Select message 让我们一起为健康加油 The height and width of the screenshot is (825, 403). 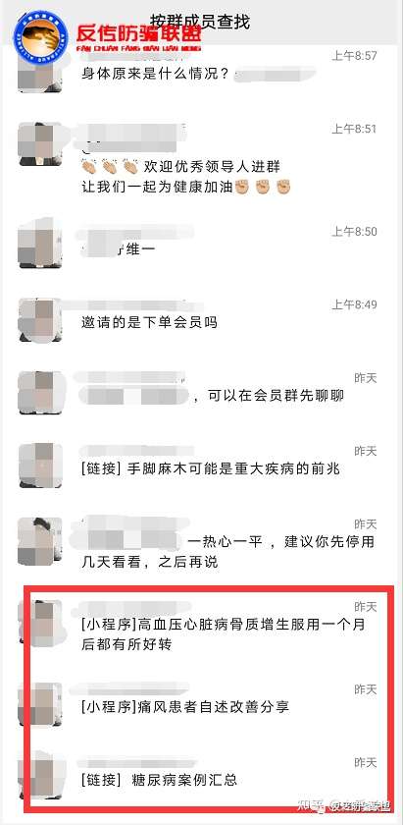tap(186, 187)
